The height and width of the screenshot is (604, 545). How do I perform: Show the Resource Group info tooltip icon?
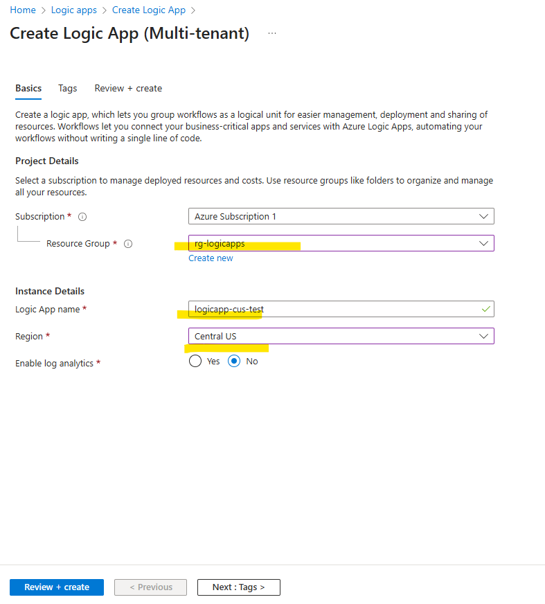click(x=128, y=244)
